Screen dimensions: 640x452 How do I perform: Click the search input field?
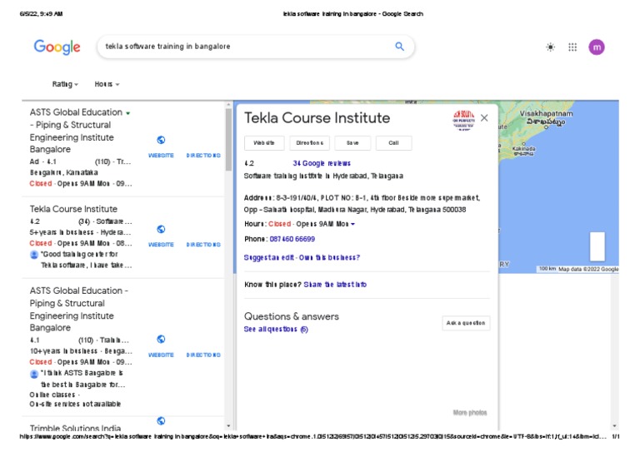(x=247, y=47)
